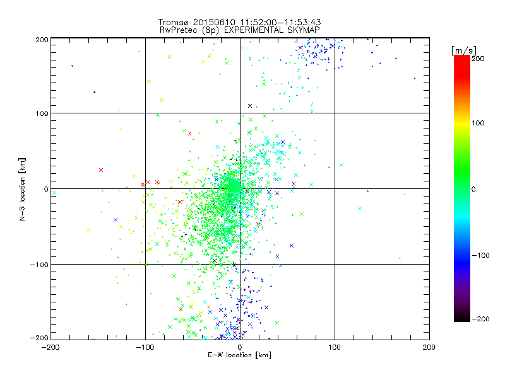Click the colorbar tick label '-200'
The image size is (505, 378).
tap(480, 319)
